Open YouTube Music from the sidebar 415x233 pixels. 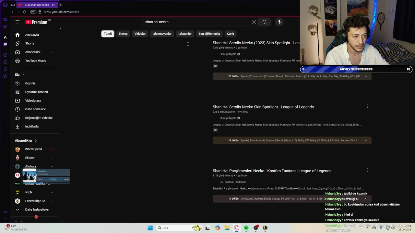(35, 61)
